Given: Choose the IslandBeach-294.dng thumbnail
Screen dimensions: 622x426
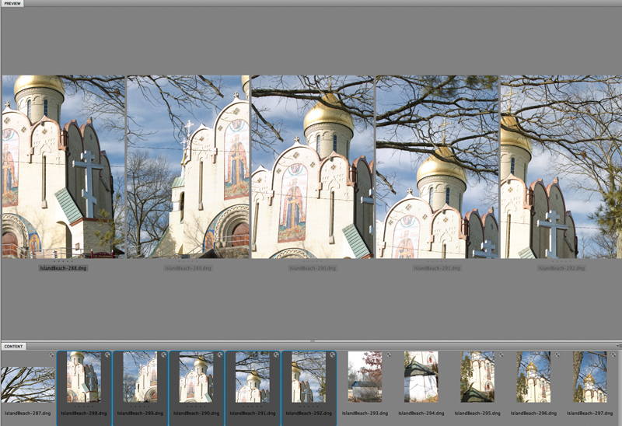Looking at the screenshot, I should tap(421, 377).
